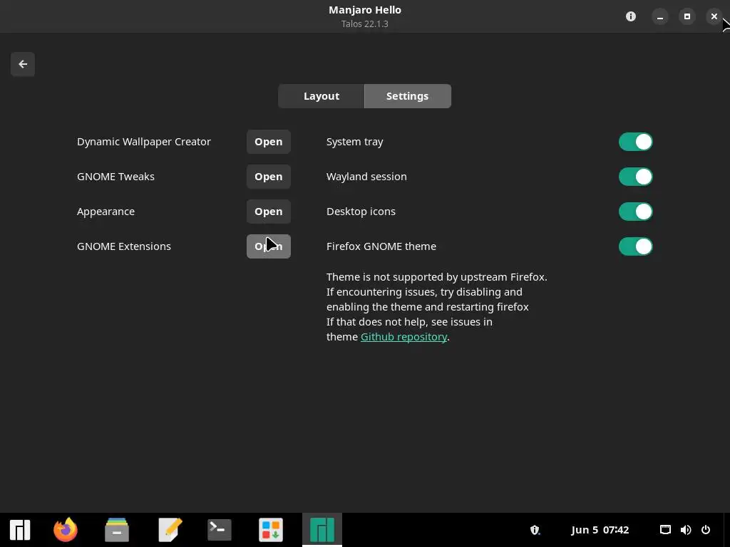Minimize the Manjaro Hello window
The image size is (730, 547).
point(659,17)
